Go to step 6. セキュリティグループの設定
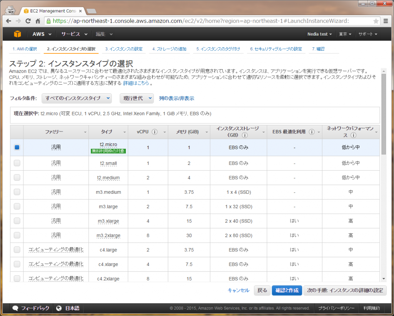 [276, 49]
